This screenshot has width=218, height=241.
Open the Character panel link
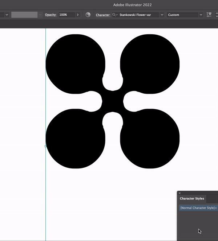pyautogui.click(x=103, y=15)
